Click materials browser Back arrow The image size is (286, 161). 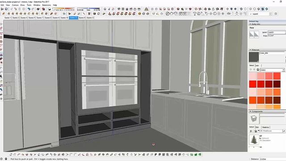pyautogui.click(x=251, y=70)
